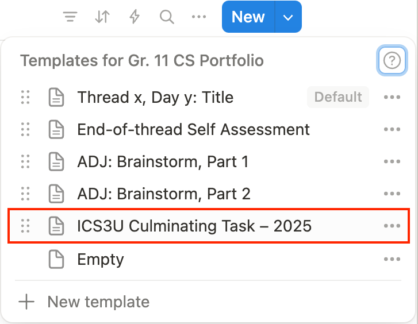The image size is (418, 324).
Task: Open the filter icon in toolbar
Action: tap(70, 17)
